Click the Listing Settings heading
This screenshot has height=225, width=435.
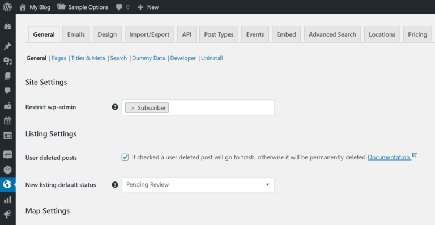pos(51,134)
